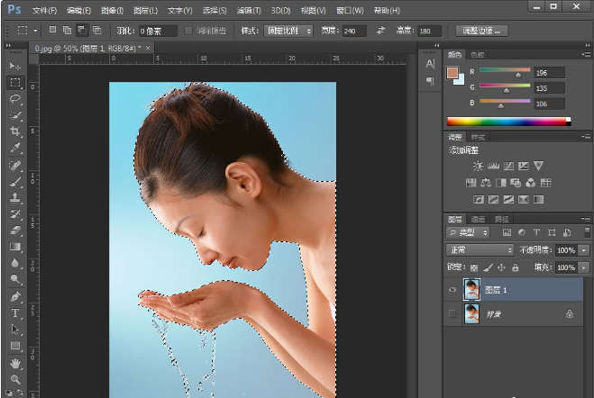The height and width of the screenshot is (398, 594).
Task: Click the 羽化 feather input field
Action: 160,31
